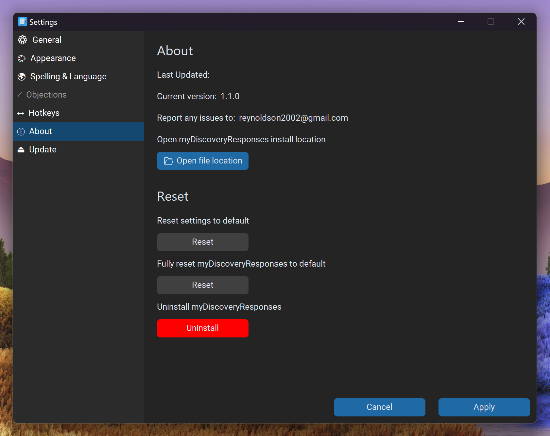Click the gear icon beside General

[22, 40]
